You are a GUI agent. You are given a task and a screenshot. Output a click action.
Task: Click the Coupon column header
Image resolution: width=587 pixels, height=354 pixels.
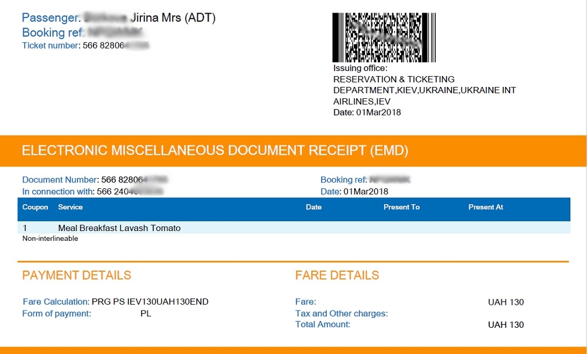pyautogui.click(x=35, y=207)
